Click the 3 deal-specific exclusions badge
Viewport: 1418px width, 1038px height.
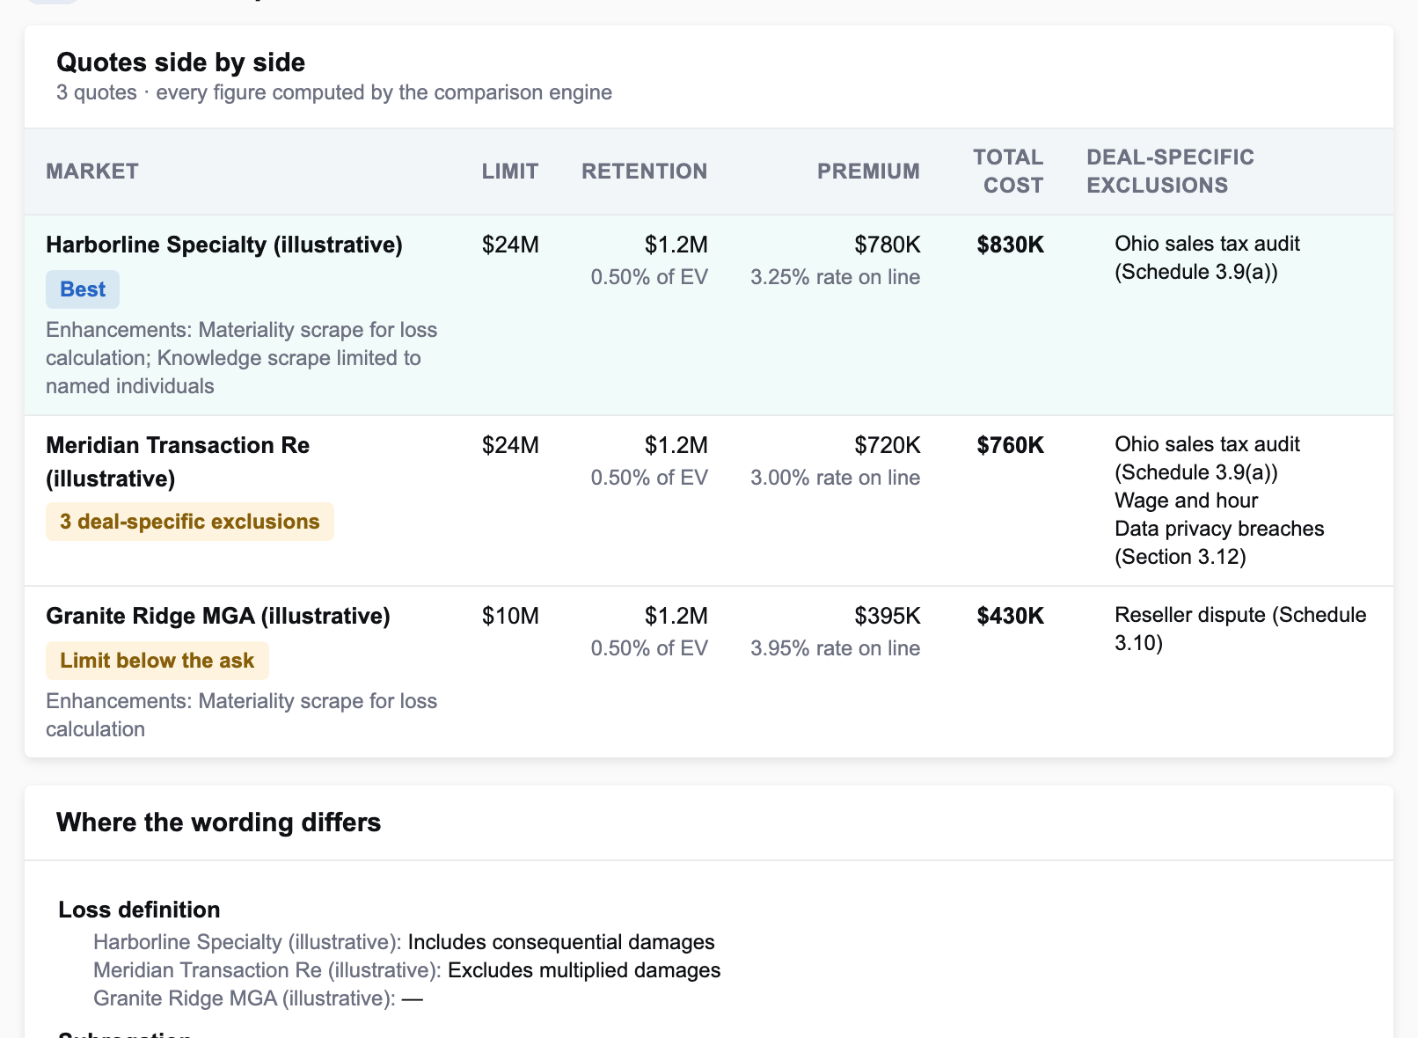(190, 522)
